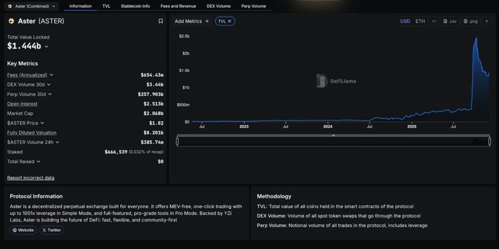
Task: Click the 2025 x-axis label
Action: pos(412,127)
